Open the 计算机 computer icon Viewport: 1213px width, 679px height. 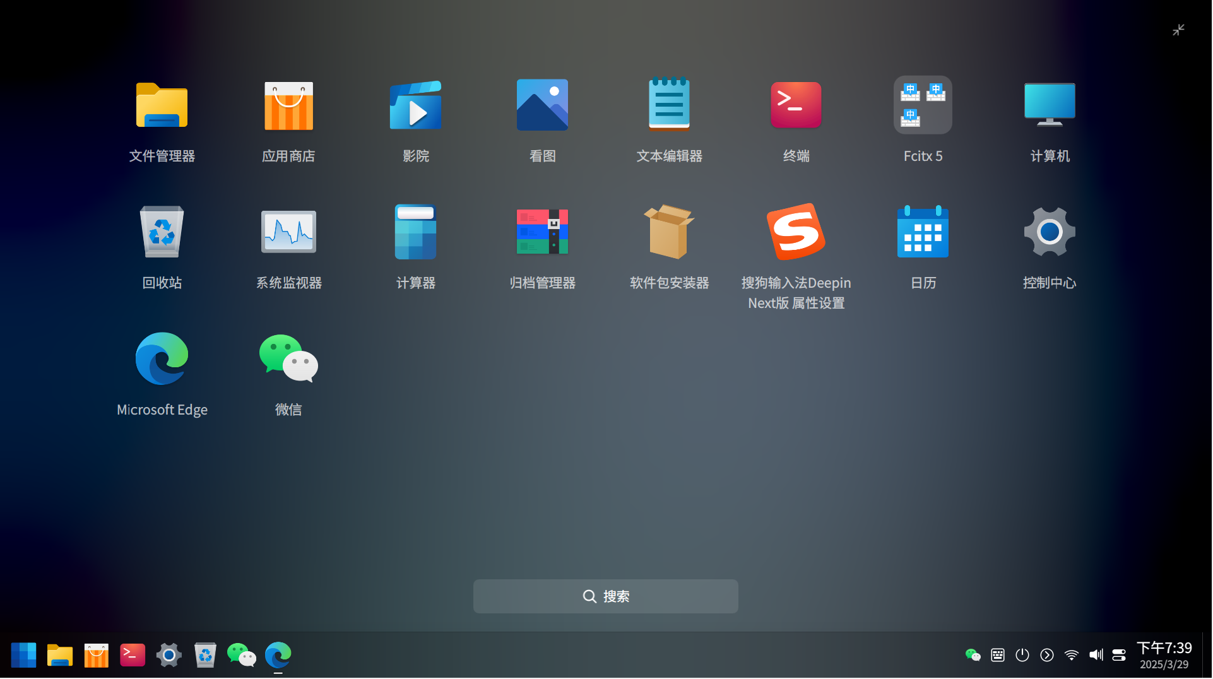coord(1050,105)
